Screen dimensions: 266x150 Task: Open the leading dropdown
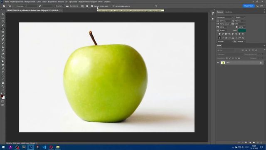click(x=240, y=21)
